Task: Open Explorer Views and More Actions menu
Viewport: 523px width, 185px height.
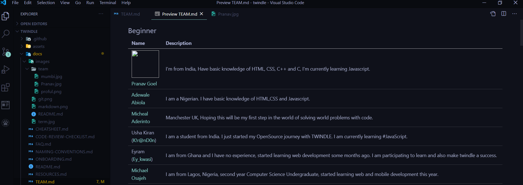Action: click(101, 14)
